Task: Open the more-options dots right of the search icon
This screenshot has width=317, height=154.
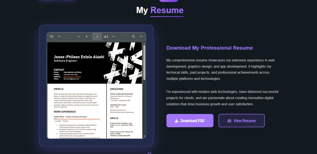Action: 141,37
